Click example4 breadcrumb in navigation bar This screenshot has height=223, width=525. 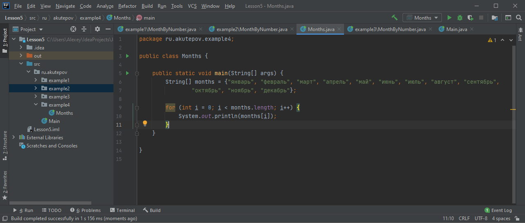[x=90, y=18]
